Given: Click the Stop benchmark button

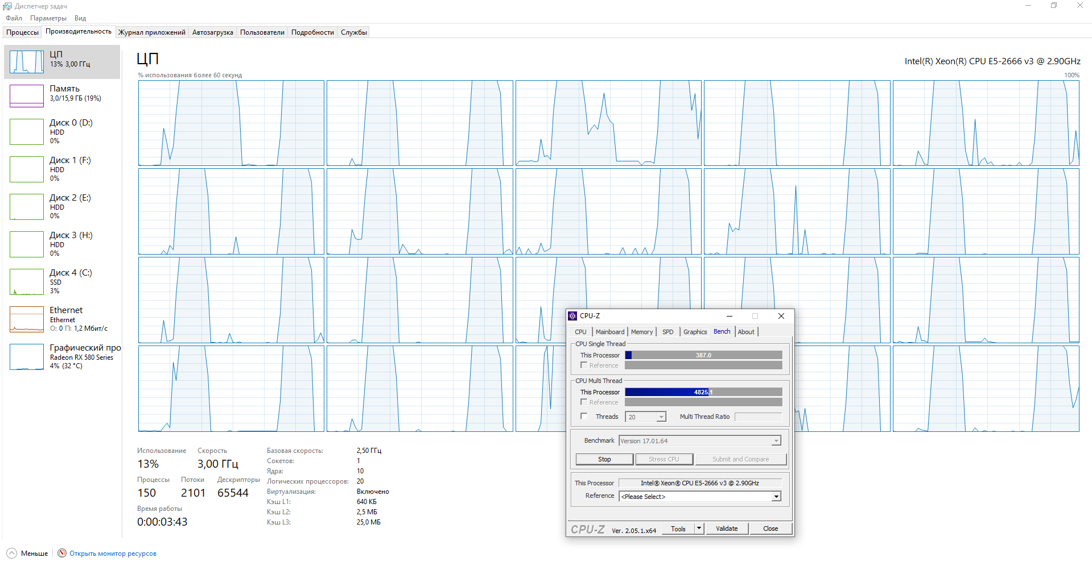Looking at the screenshot, I should (x=604, y=459).
